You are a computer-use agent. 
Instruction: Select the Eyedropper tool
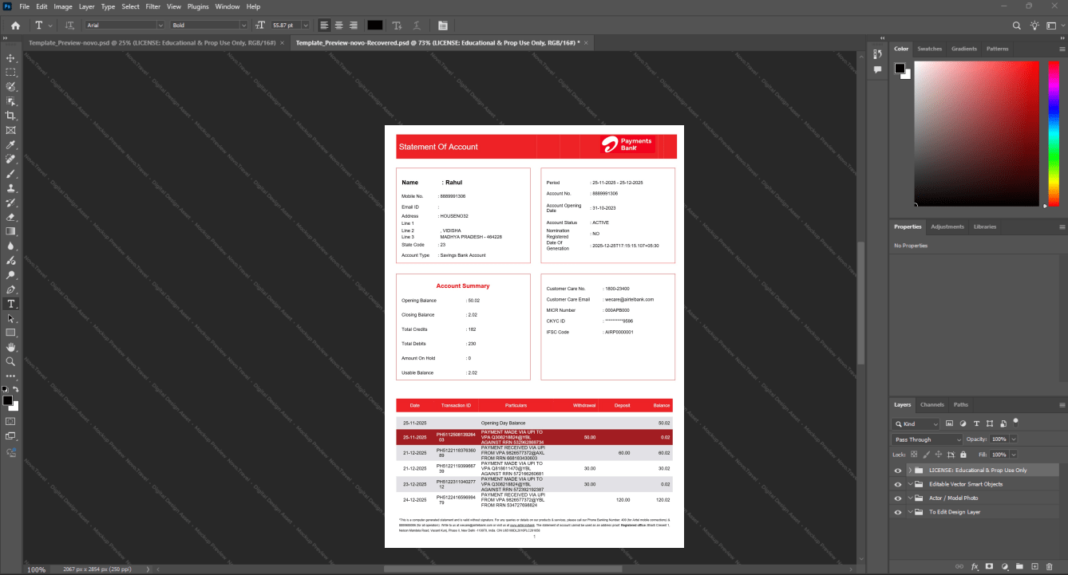click(11, 145)
